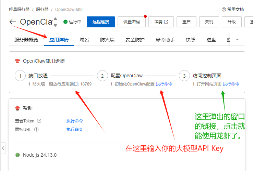This screenshot has width=253, height=171.
Task: Click the Node.js 24.13.0 text
Action: pyautogui.click(x=40, y=155)
